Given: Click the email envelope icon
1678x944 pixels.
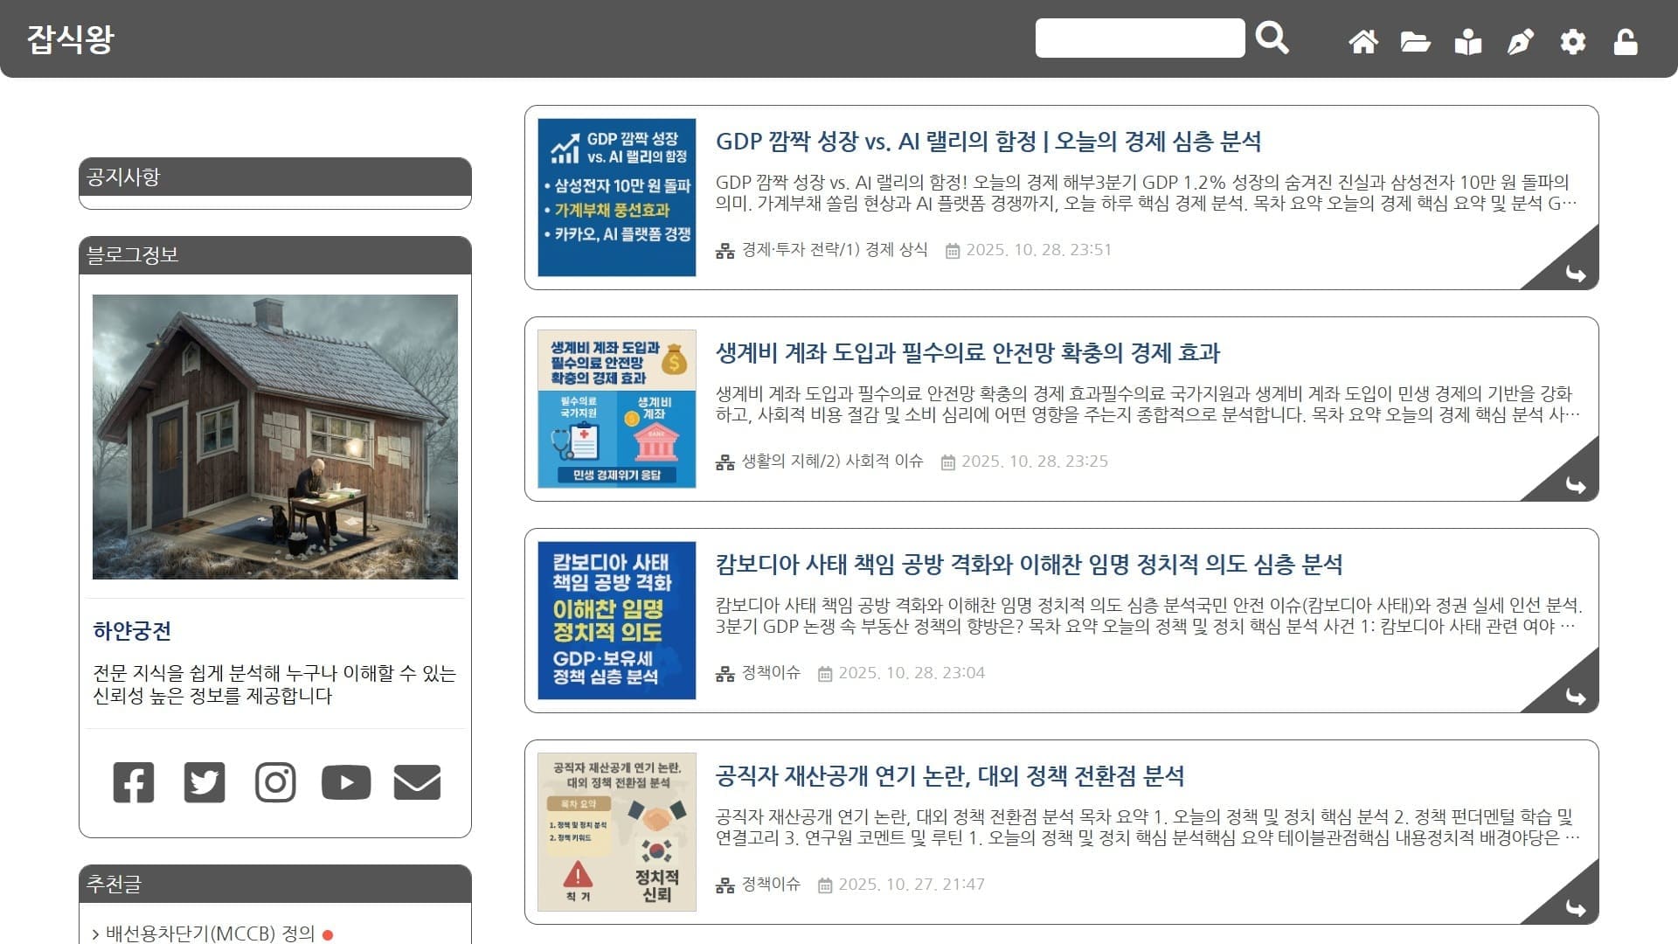Looking at the screenshot, I should (417, 782).
